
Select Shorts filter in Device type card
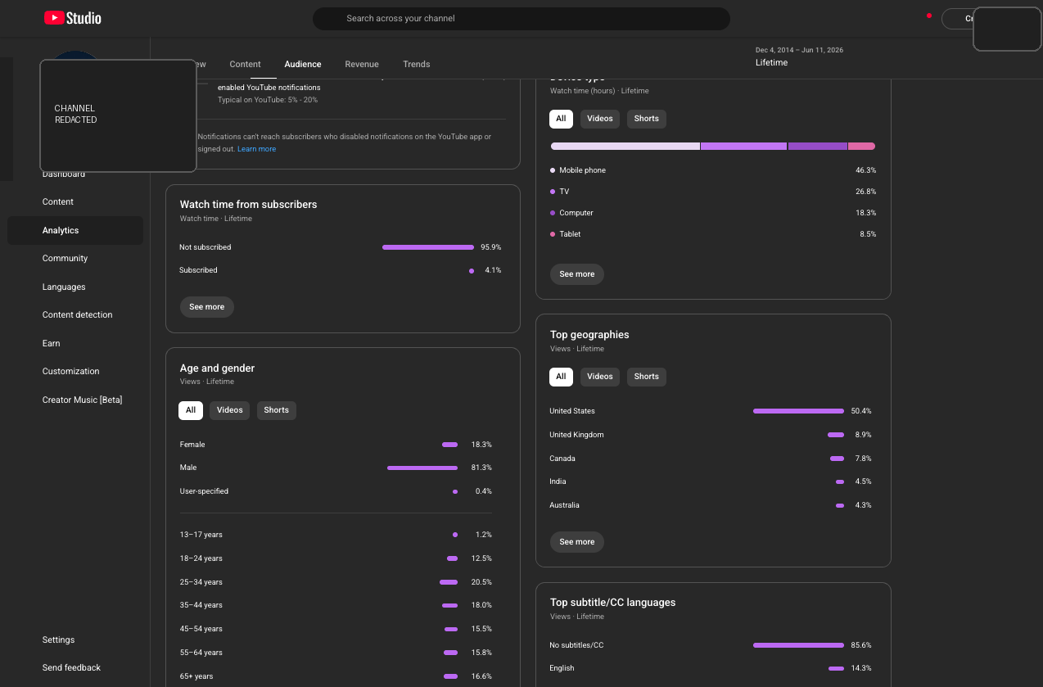click(x=646, y=119)
